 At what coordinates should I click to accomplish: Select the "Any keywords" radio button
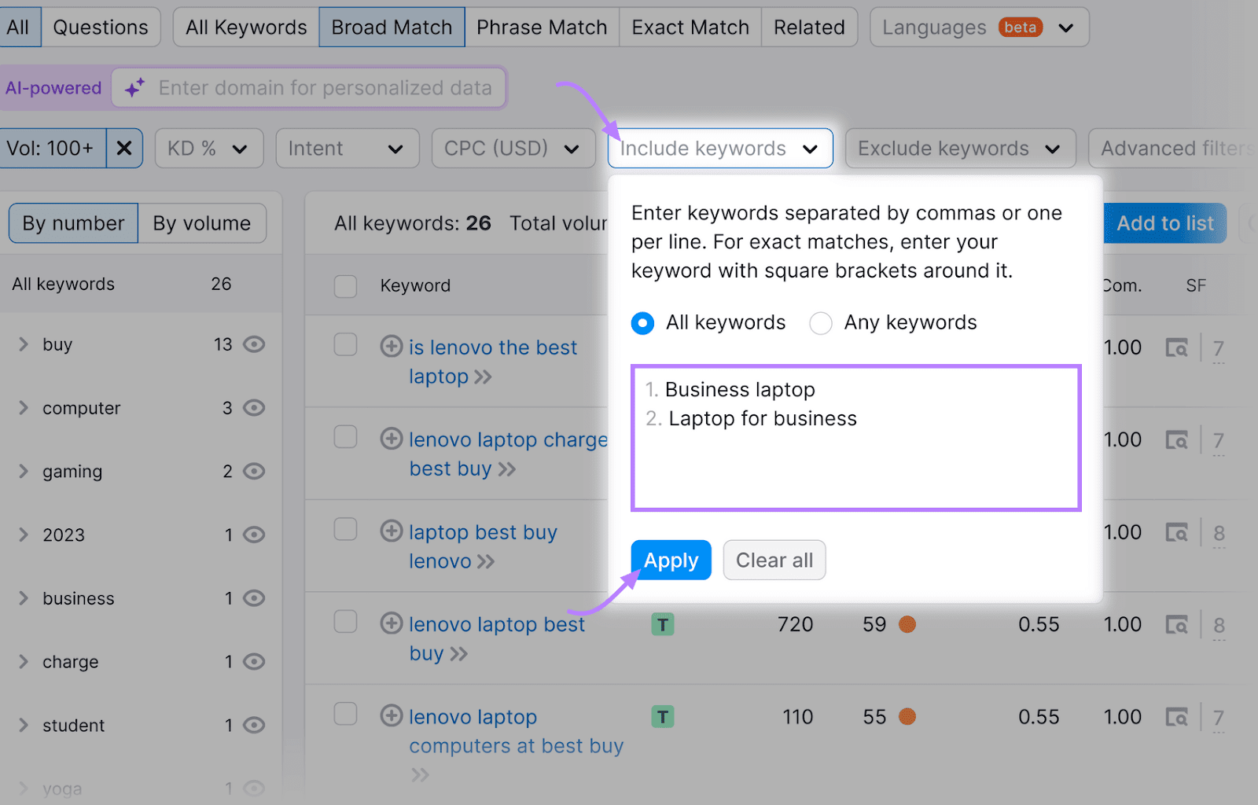tap(820, 322)
